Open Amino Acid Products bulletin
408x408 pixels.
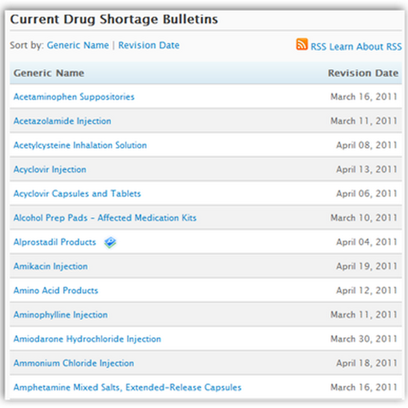click(56, 291)
